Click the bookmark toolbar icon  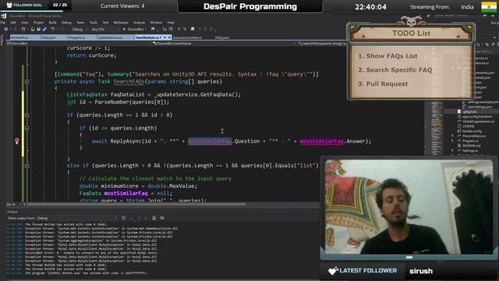tap(193, 29)
